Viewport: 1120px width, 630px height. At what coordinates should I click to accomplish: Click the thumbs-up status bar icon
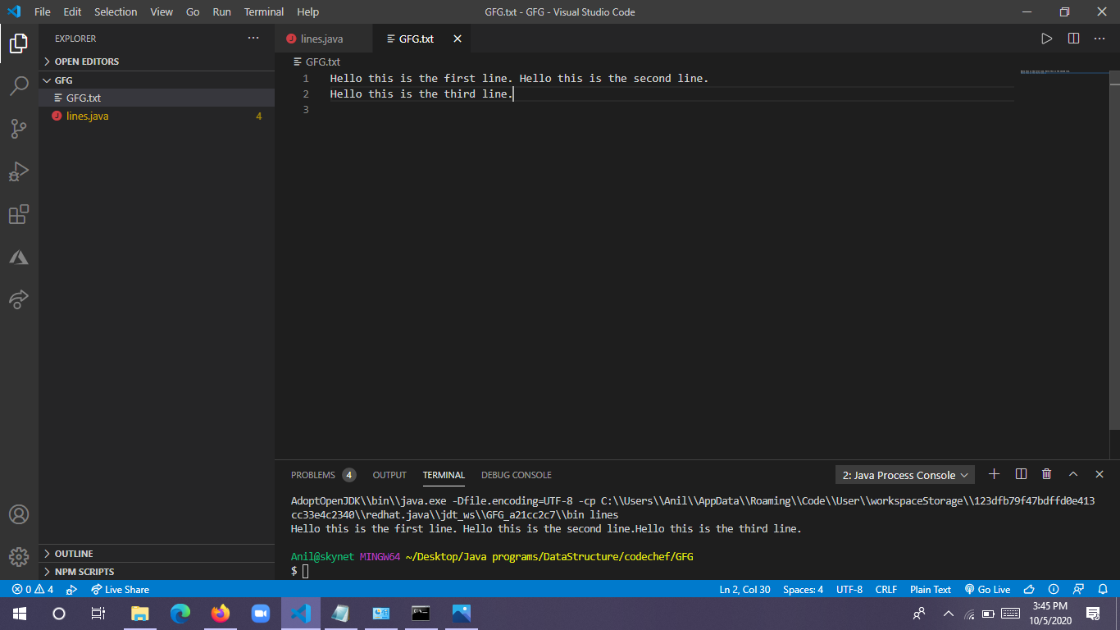point(1030,589)
